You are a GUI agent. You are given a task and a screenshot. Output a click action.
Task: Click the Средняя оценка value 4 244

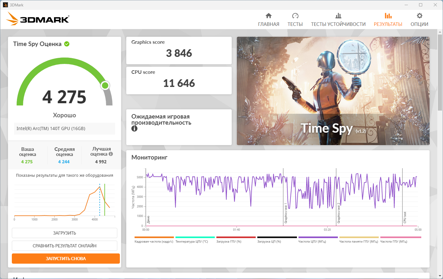point(64,162)
